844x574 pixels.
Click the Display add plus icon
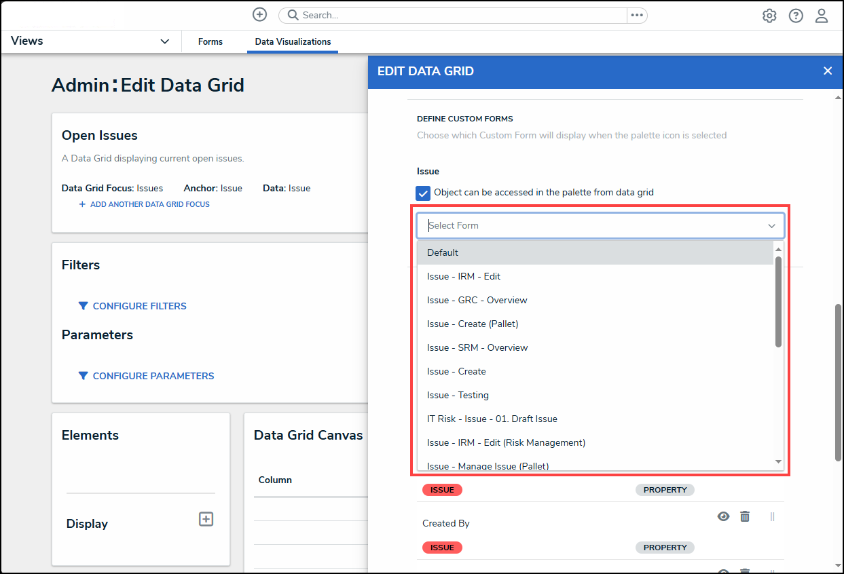pyautogui.click(x=206, y=519)
